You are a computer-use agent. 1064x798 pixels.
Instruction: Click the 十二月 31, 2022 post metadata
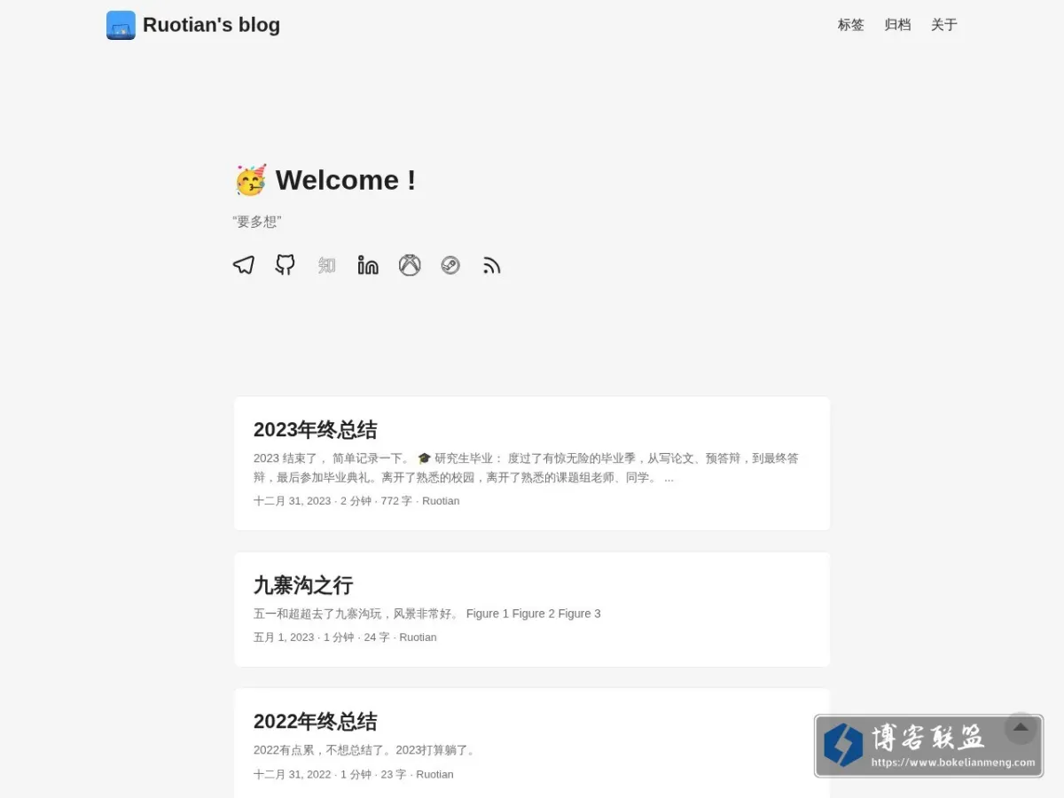pos(354,774)
